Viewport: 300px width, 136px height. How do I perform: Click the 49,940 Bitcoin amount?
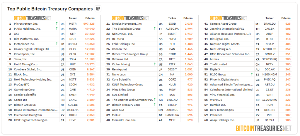click(x=90, y=29)
